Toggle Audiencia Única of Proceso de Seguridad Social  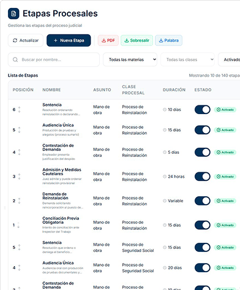[x=203, y=268]
